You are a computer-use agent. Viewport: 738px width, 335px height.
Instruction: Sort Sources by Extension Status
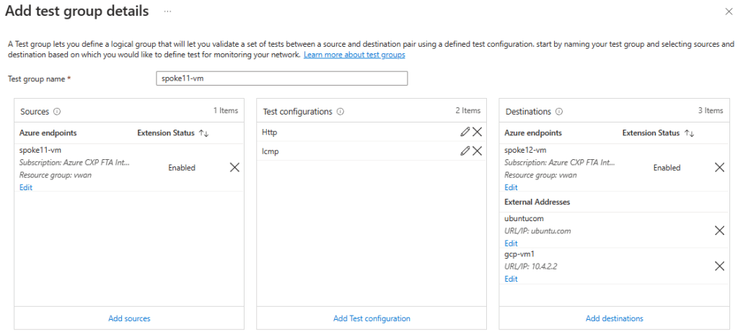203,133
